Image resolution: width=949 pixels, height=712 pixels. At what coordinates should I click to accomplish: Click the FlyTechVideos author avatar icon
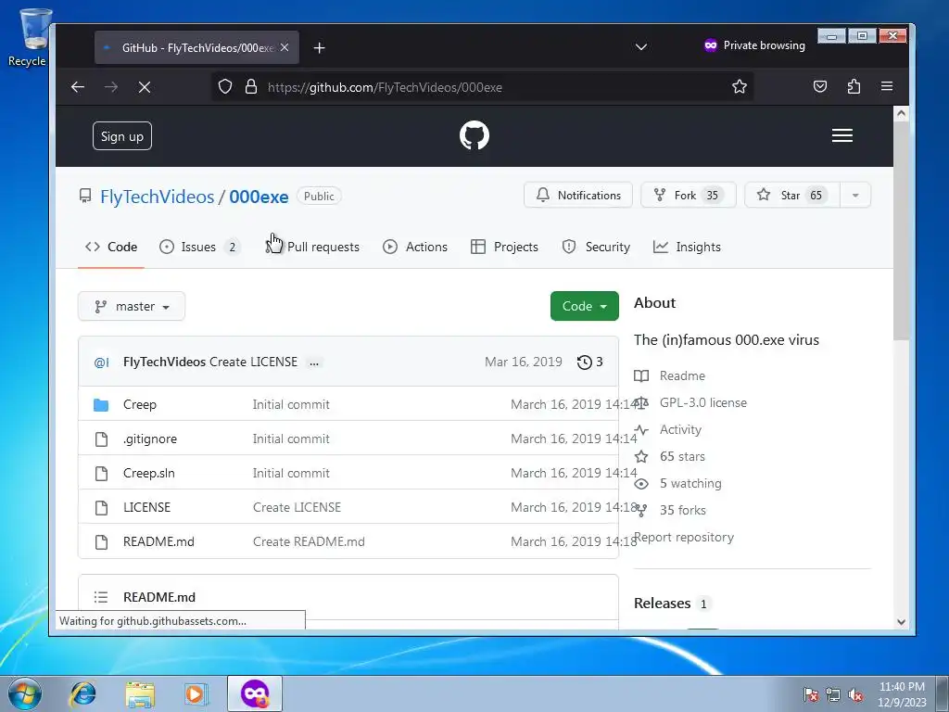pyautogui.click(x=101, y=362)
